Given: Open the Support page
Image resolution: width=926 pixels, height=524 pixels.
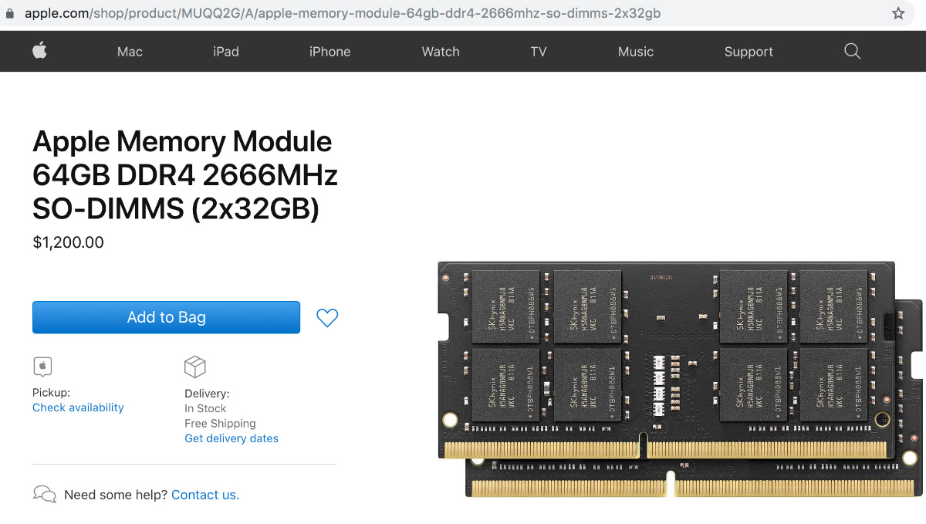Looking at the screenshot, I should 749,52.
